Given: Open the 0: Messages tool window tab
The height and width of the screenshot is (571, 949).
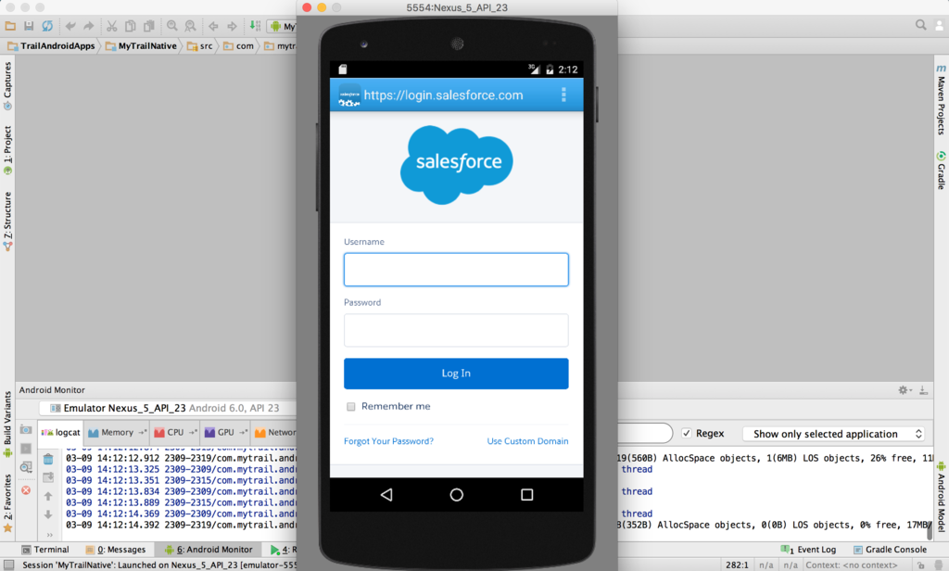Looking at the screenshot, I should tap(116, 549).
